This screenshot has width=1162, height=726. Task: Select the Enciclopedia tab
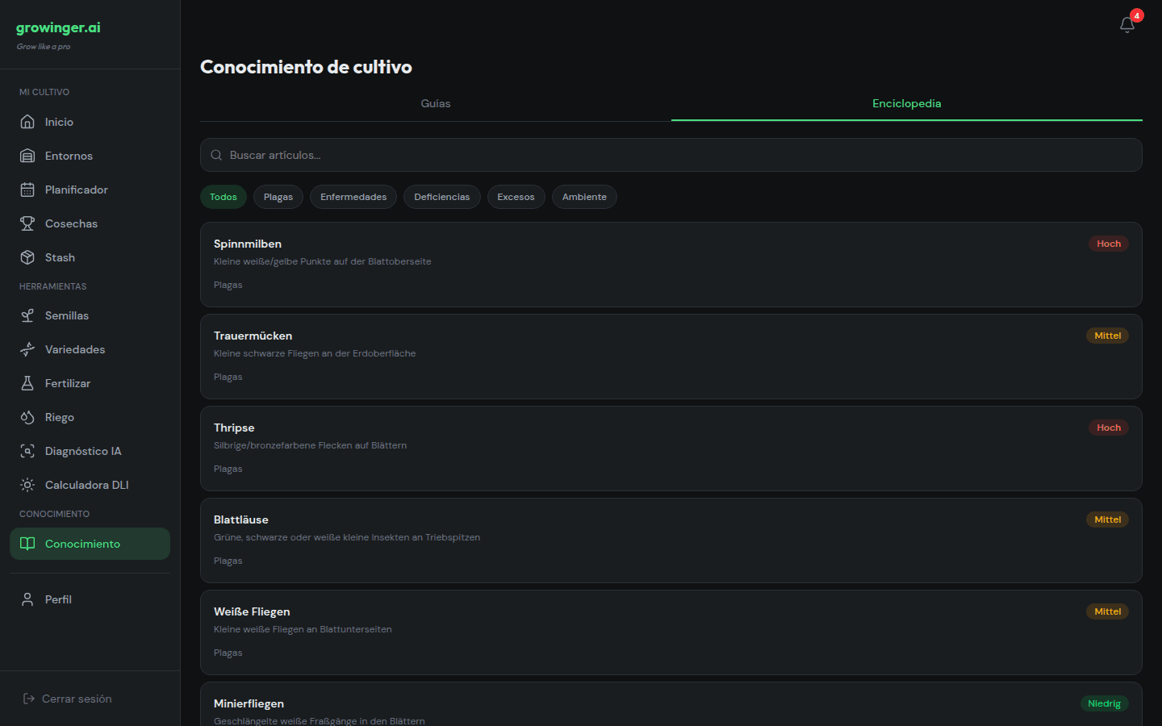coord(907,103)
